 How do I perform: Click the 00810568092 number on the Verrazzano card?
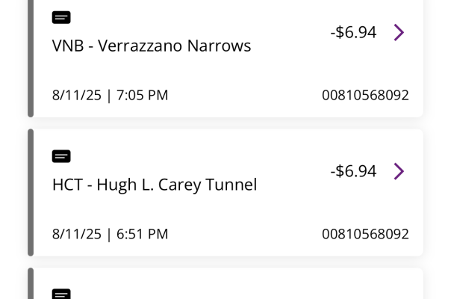pyautogui.click(x=365, y=95)
